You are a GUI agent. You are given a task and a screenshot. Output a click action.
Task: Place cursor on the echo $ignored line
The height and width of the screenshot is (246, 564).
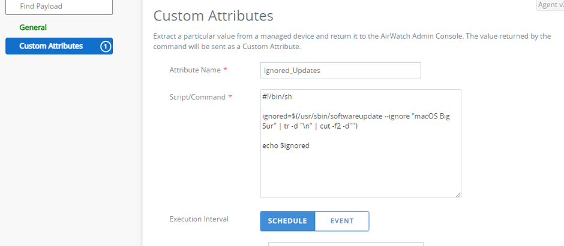coord(286,146)
